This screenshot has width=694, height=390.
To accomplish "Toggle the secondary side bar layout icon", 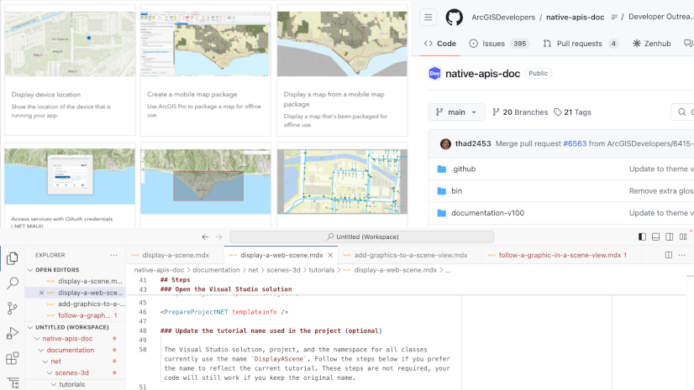I will pyautogui.click(x=669, y=237).
